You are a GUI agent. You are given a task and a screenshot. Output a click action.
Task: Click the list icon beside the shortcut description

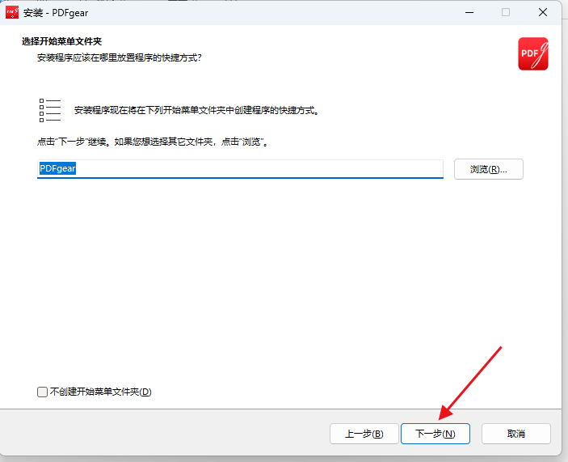(x=50, y=110)
